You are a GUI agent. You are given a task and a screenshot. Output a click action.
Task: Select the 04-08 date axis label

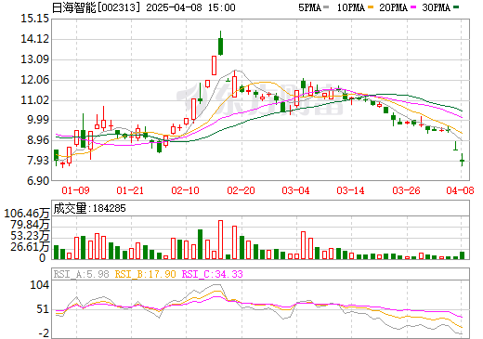click(460, 190)
